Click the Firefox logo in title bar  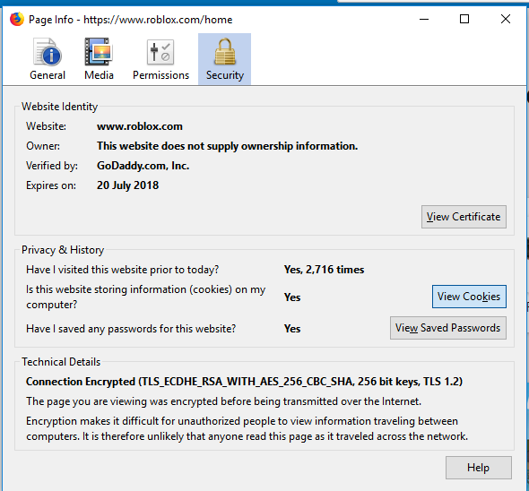click(17, 19)
